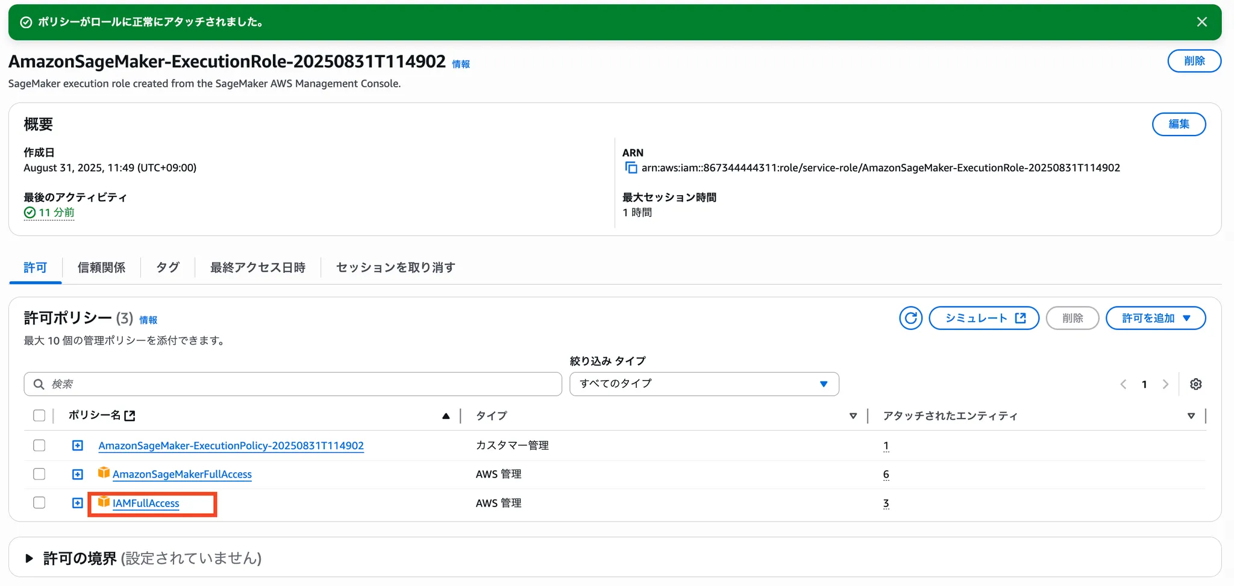Viewport: 1234px width, 586px height.
Task: Click 情報 link beside 許可ポリシー
Action: pyautogui.click(x=148, y=320)
